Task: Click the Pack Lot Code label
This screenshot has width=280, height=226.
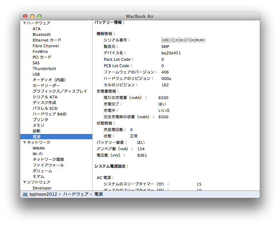Action: [x=119, y=59]
